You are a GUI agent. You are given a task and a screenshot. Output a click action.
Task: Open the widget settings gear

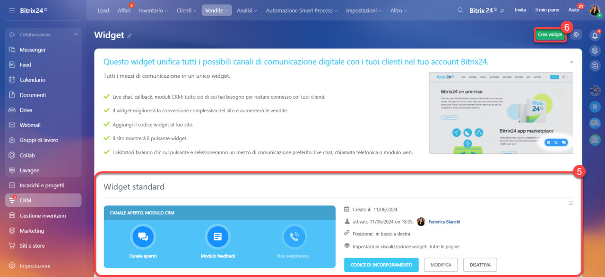(x=576, y=34)
